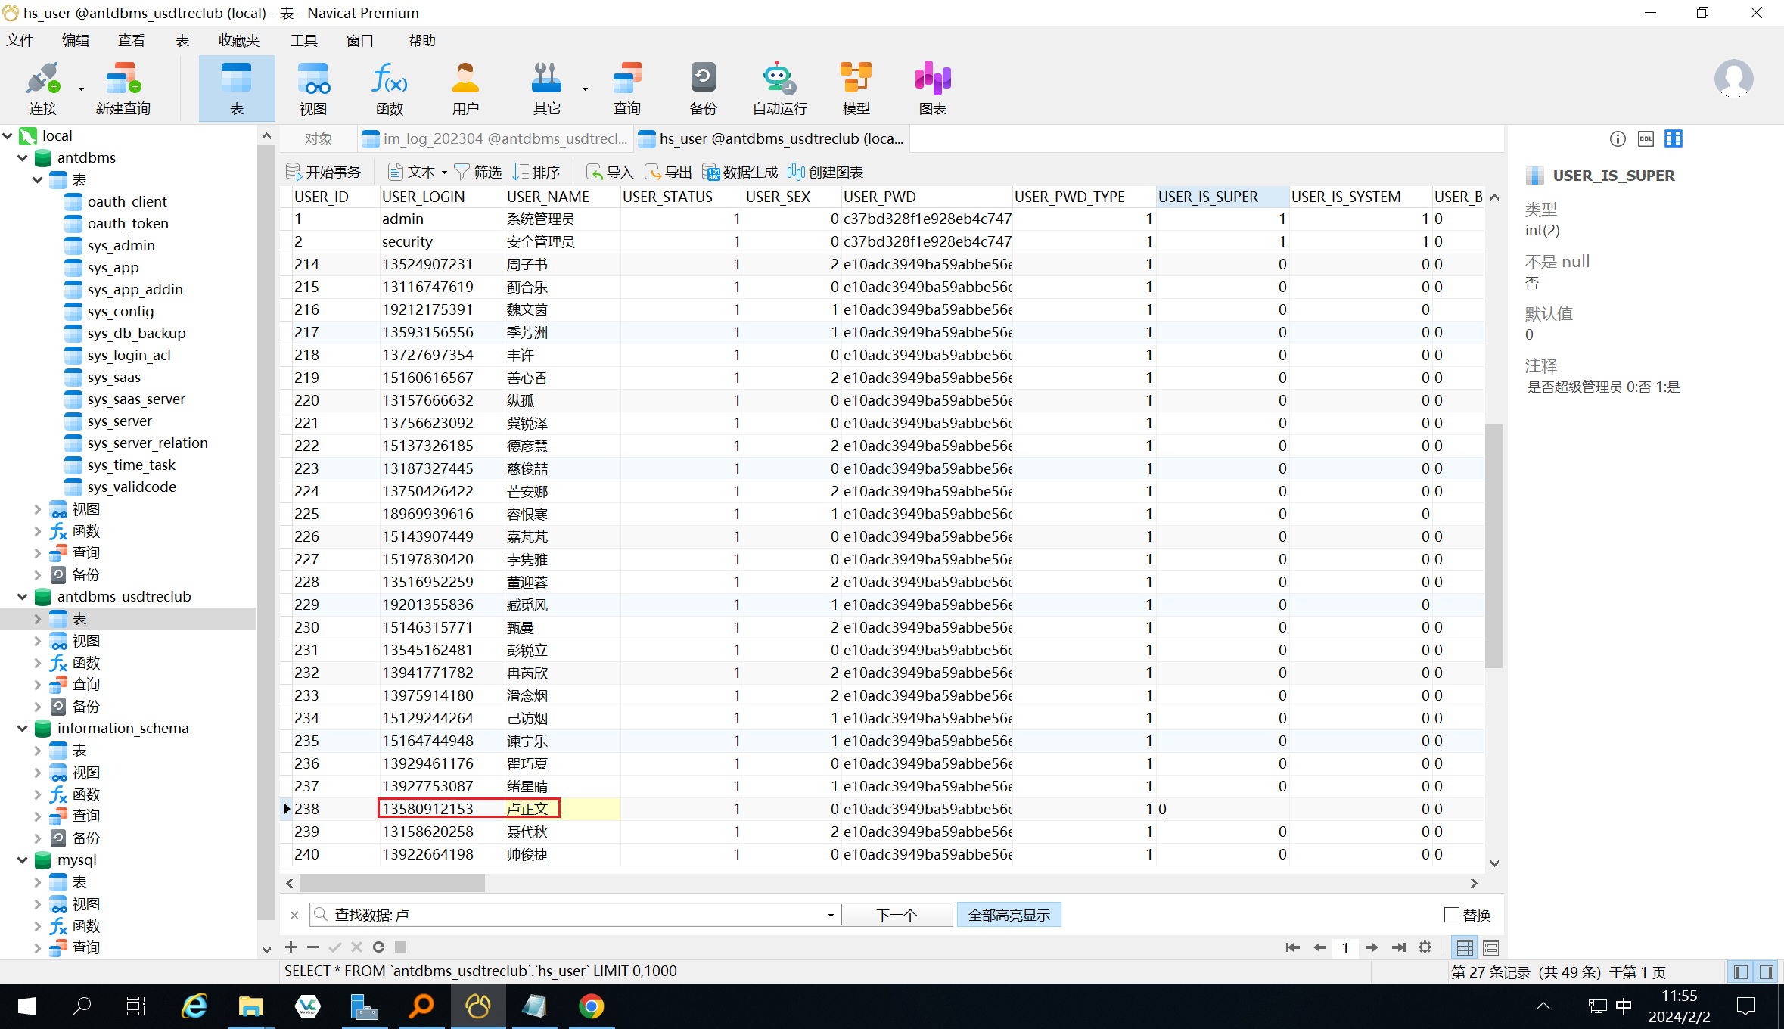Open the Connection (连接) tool
This screenshot has width=1784, height=1029.
click(42, 89)
